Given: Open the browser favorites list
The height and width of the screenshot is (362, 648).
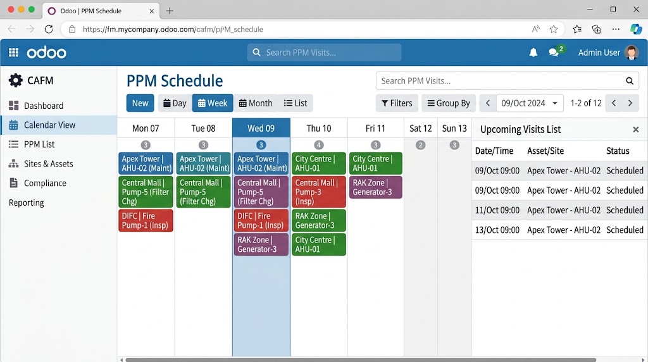Looking at the screenshot, I should click(577, 29).
